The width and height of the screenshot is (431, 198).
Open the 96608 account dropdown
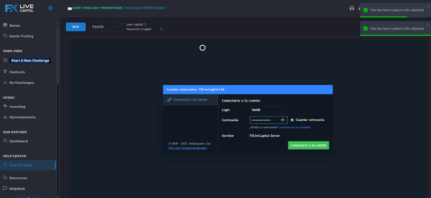(x=106, y=27)
